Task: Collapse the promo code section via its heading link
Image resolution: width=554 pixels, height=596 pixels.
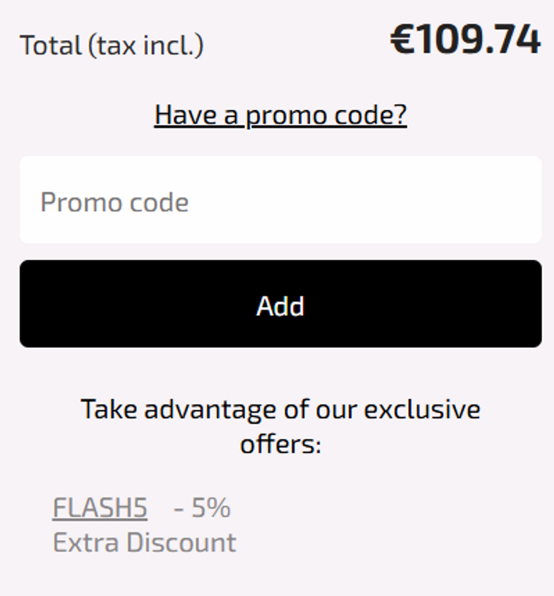Action: pos(280,115)
